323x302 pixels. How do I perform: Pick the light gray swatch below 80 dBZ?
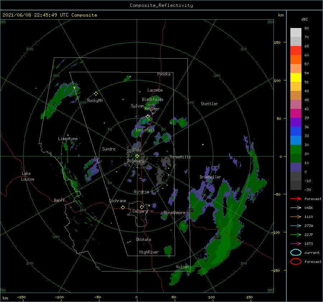pyautogui.click(x=296, y=33)
